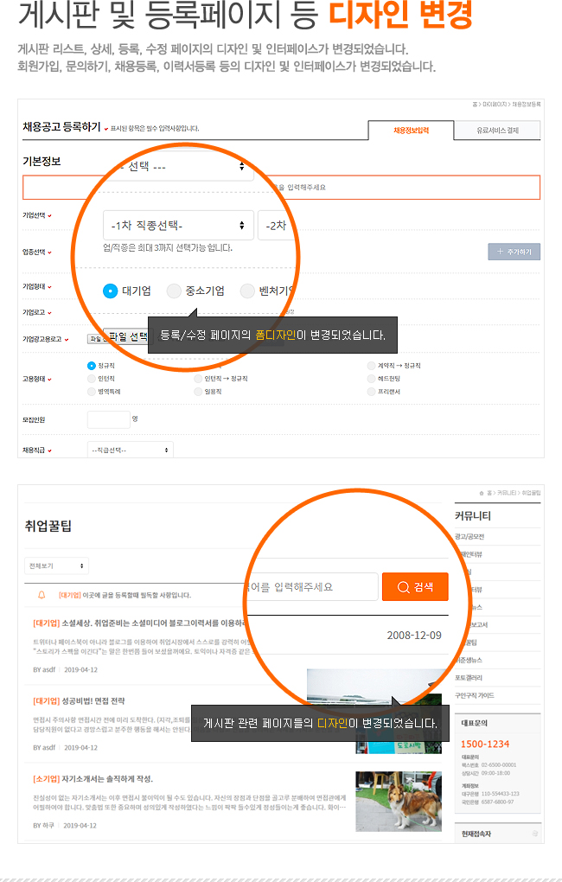Image resolution: width=562 pixels, height=882 pixels.
Task: Choose the 일용직 radio option
Action: coord(198,392)
